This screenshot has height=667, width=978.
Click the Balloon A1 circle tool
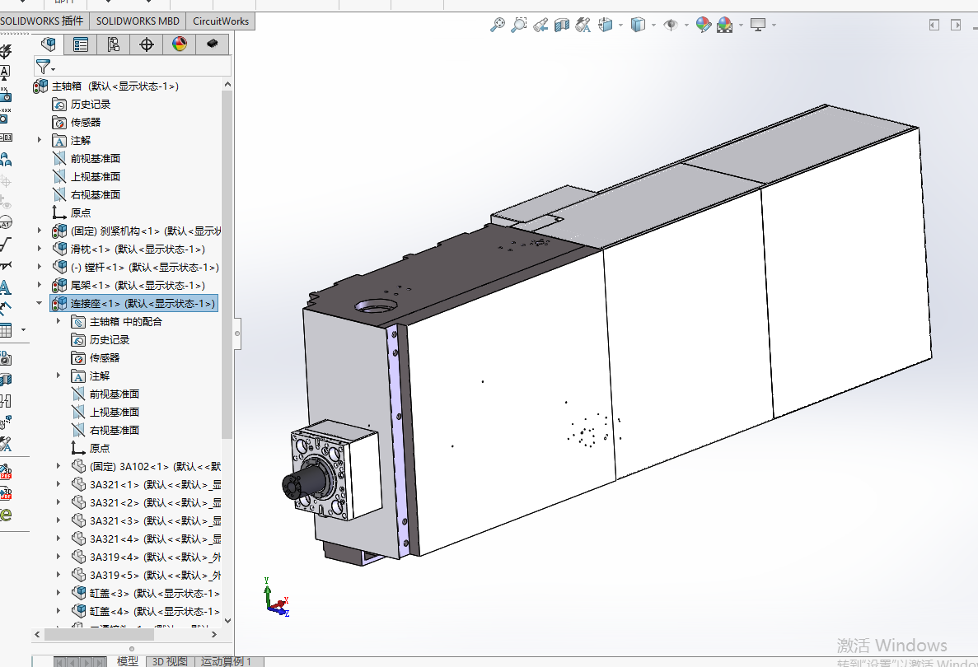tap(5, 222)
